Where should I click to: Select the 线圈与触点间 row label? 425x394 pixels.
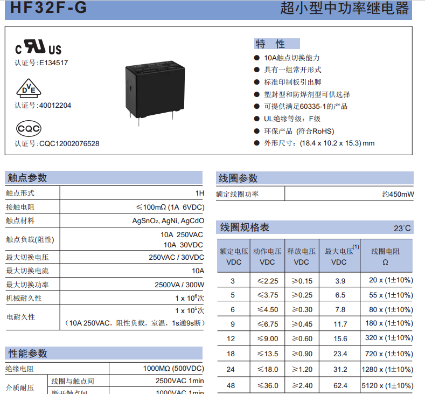pos(73,382)
